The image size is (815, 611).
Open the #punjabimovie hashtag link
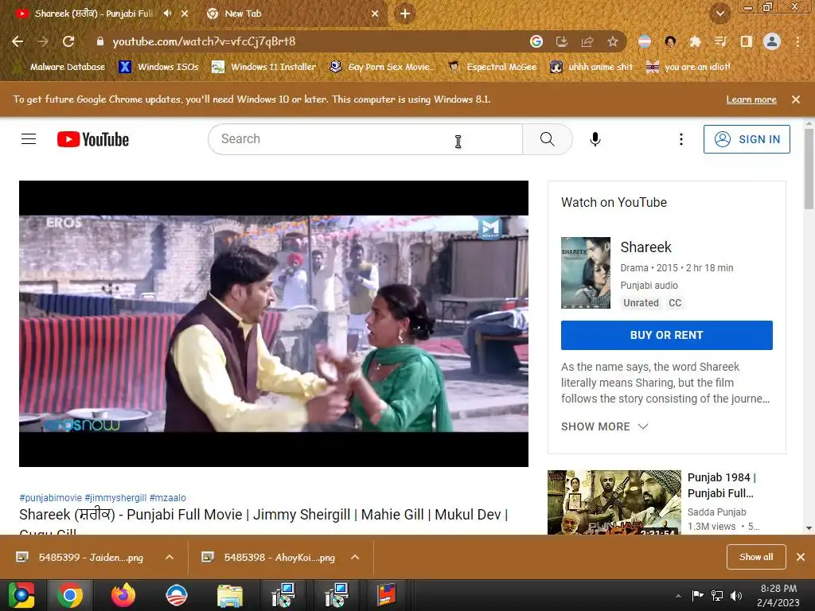pos(50,498)
